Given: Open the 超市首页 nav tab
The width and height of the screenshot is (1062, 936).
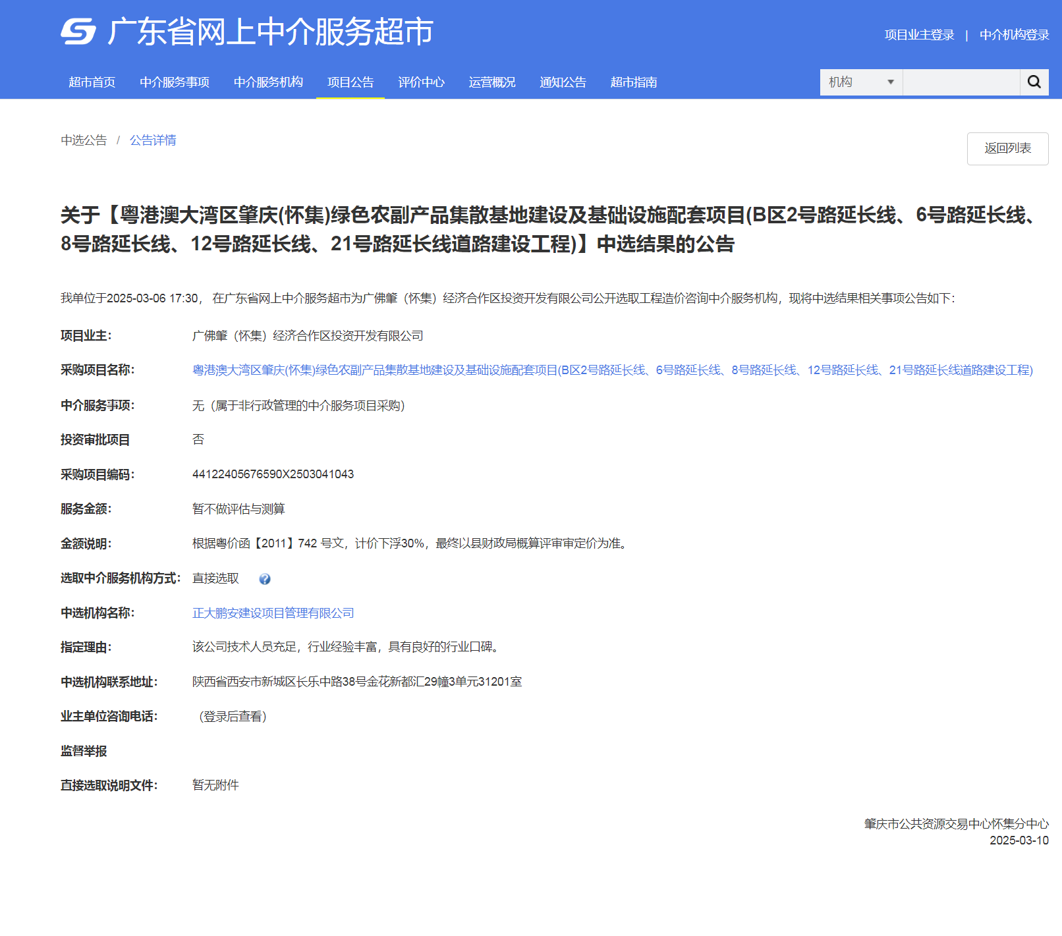Looking at the screenshot, I should pos(92,82).
